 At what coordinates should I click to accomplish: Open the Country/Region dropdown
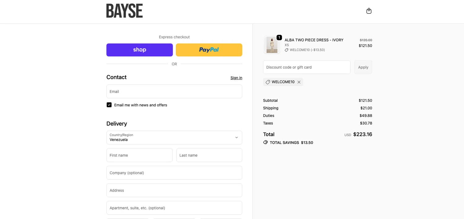pyautogui.click(x=174, y=138)
